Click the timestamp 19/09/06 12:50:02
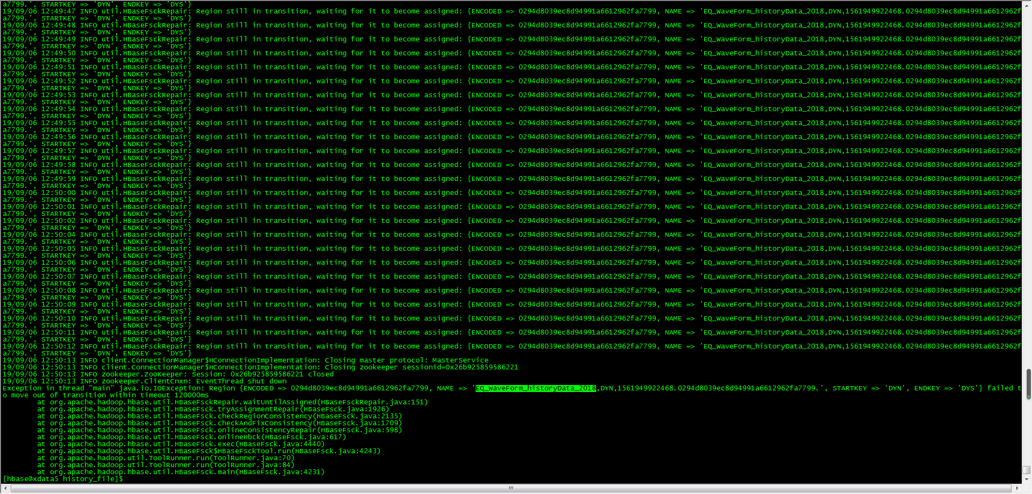The height and width of the screenshot is (494, 1032). tap(39, 221)
